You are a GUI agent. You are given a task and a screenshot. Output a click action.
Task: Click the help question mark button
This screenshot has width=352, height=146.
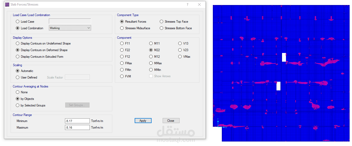187,4
